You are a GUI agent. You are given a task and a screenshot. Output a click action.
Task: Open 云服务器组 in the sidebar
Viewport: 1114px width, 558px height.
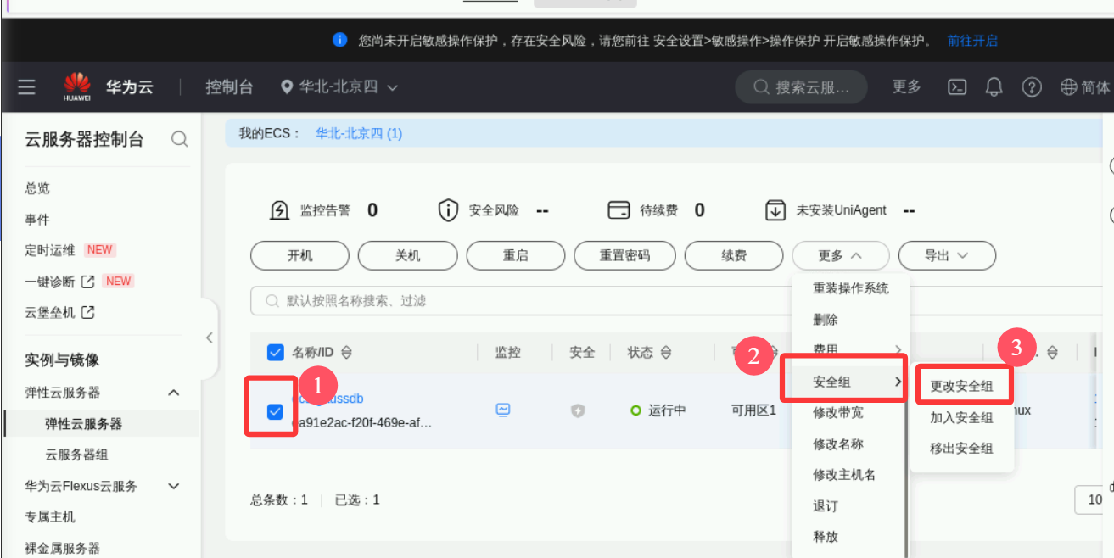pos(76,455)
